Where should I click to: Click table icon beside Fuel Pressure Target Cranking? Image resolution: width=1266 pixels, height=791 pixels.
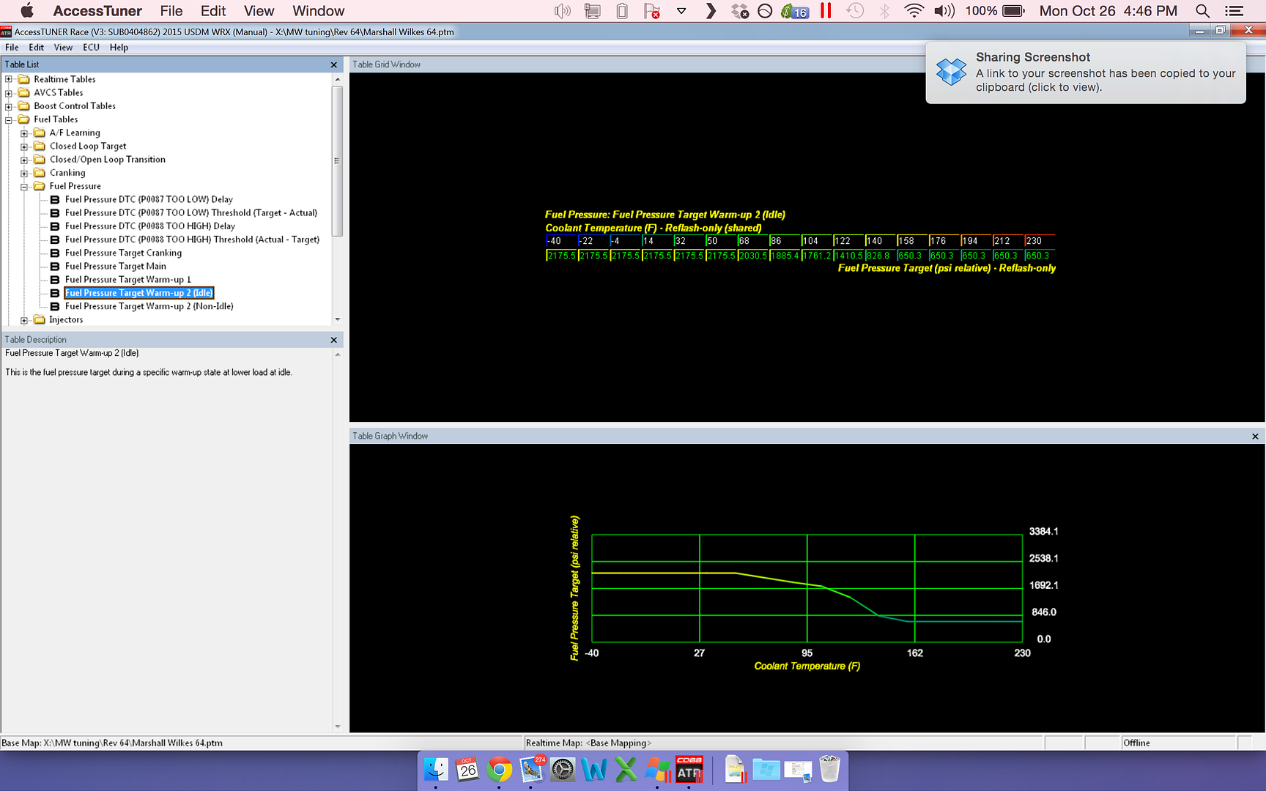pos(55,253)
